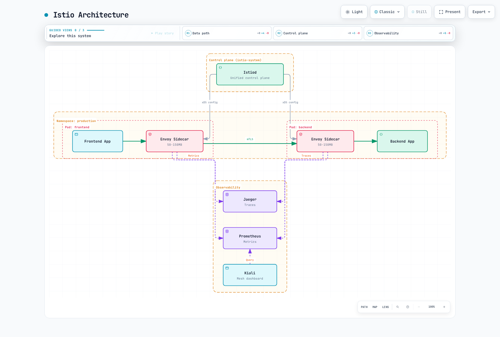
Task: Click the Traces edge label
Action: pos(306,156)
